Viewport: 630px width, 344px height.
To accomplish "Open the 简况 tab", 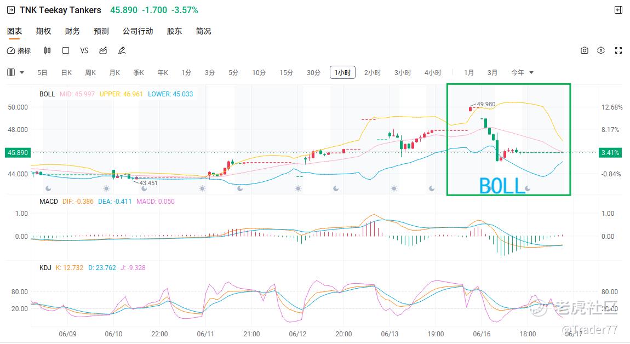I will (203, 31).
